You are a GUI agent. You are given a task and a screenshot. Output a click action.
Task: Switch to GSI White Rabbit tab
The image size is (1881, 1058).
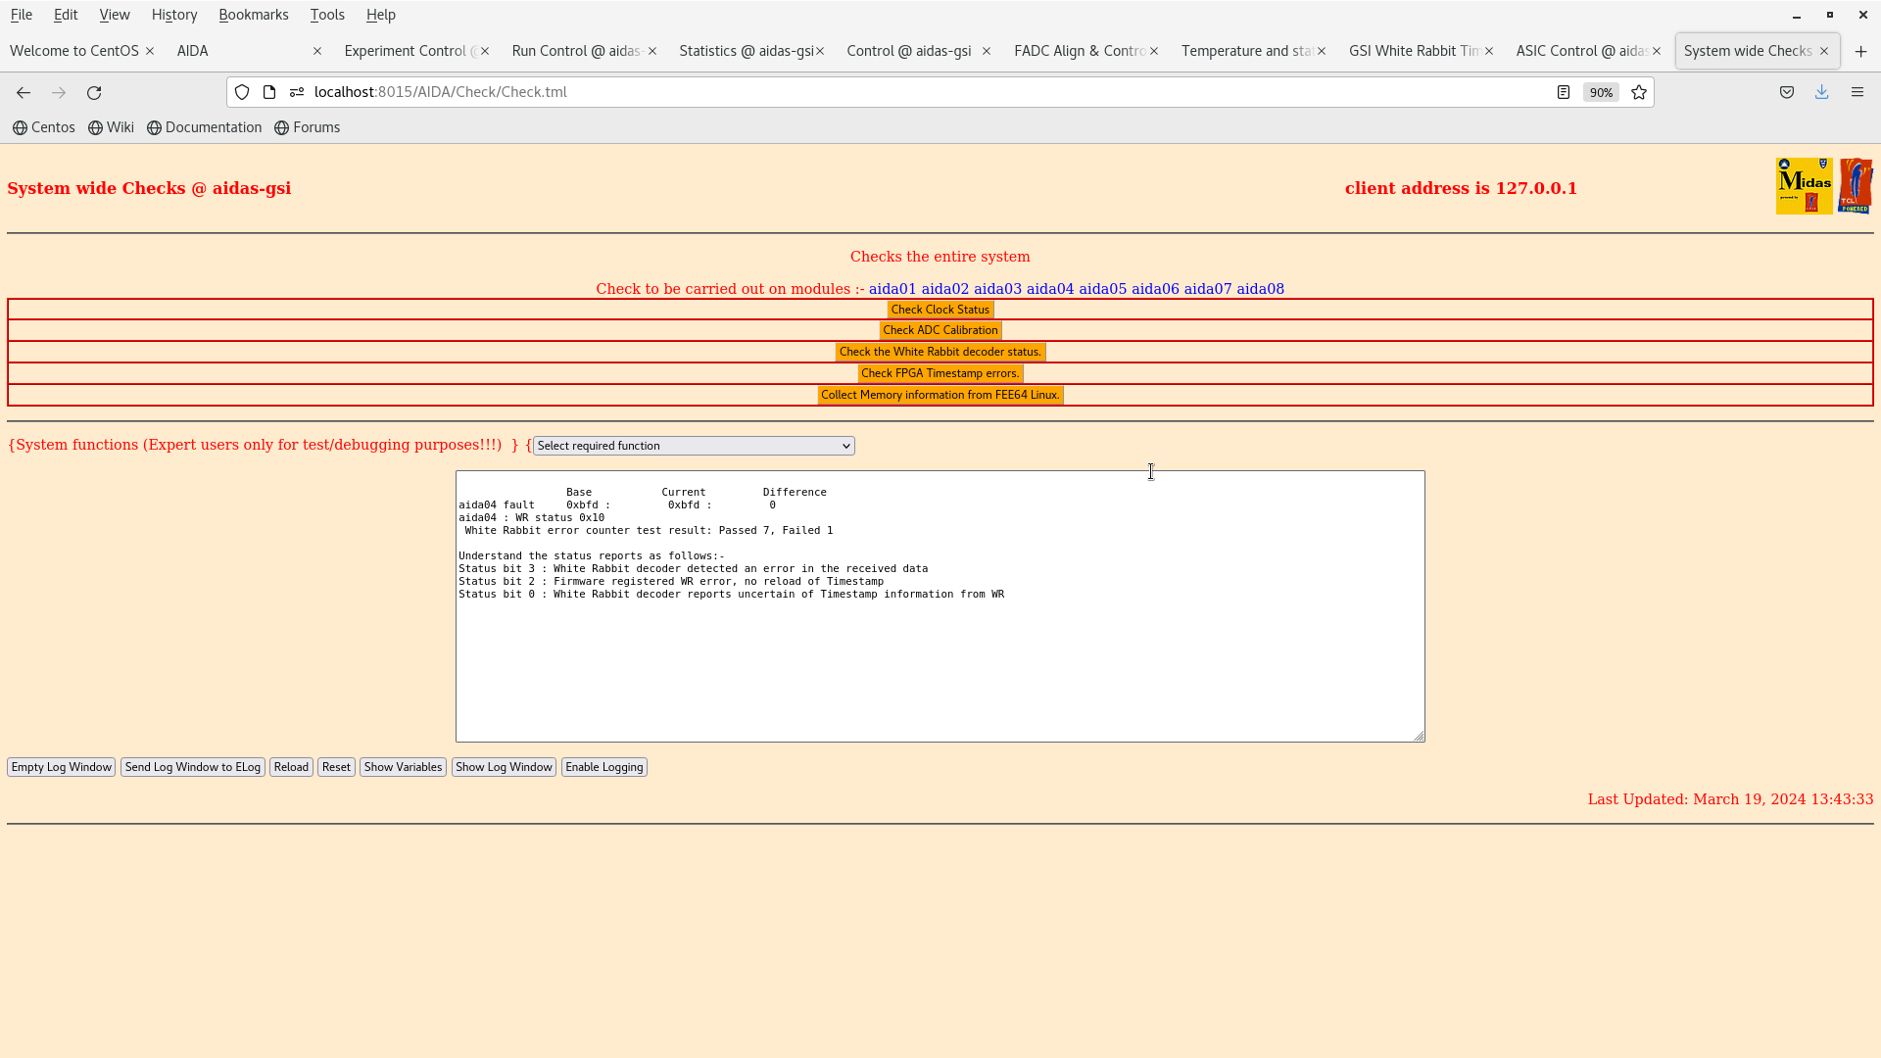(x=1413, y=51)
